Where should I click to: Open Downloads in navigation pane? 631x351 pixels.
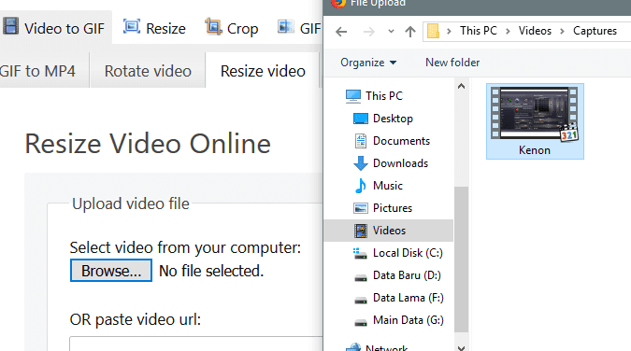tap(400, 163)
